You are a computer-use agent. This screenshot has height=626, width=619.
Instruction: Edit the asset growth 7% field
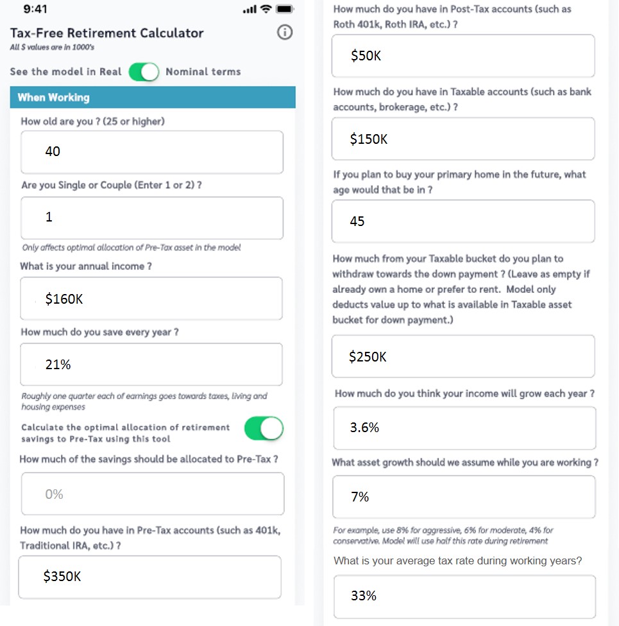click(464, 497)
